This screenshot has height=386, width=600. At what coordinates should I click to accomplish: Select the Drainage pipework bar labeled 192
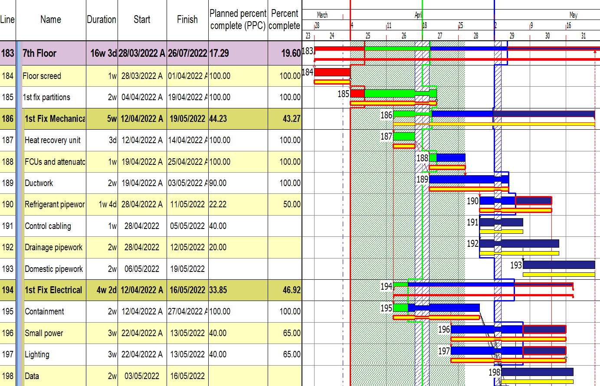coord(519,243)
